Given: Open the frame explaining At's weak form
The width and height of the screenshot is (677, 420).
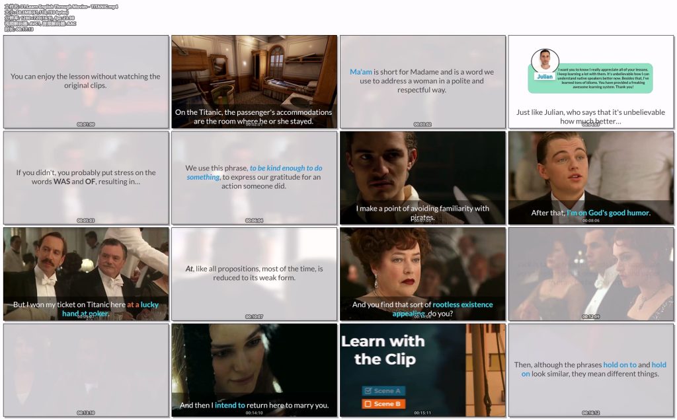Looking at the screenshot, I should (x=255, y=274).
